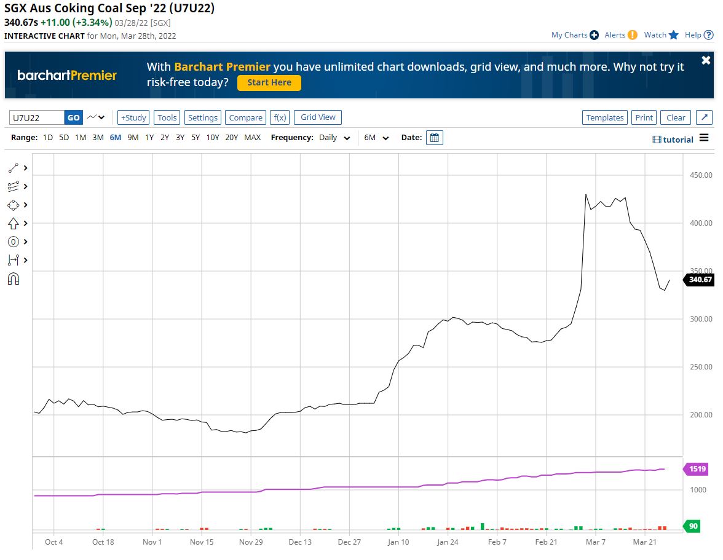Open the 6M period dropdown
This screenshot has width=723, height=560.
[376, 138]
